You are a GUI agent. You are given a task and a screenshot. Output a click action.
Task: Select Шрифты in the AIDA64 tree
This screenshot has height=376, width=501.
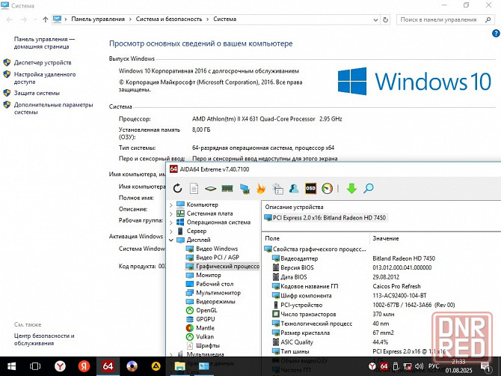pyautogui.click(x=208, y=345)
